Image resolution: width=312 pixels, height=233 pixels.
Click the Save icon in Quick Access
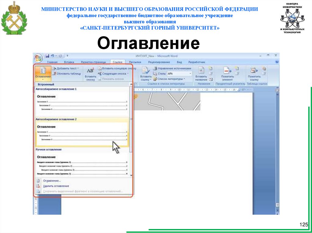[47, 56]
